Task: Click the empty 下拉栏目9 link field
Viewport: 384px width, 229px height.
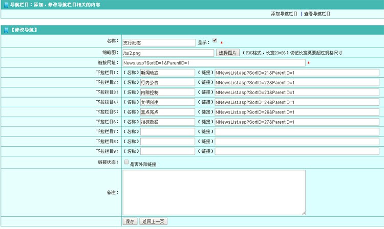Action: coord(297,151)
